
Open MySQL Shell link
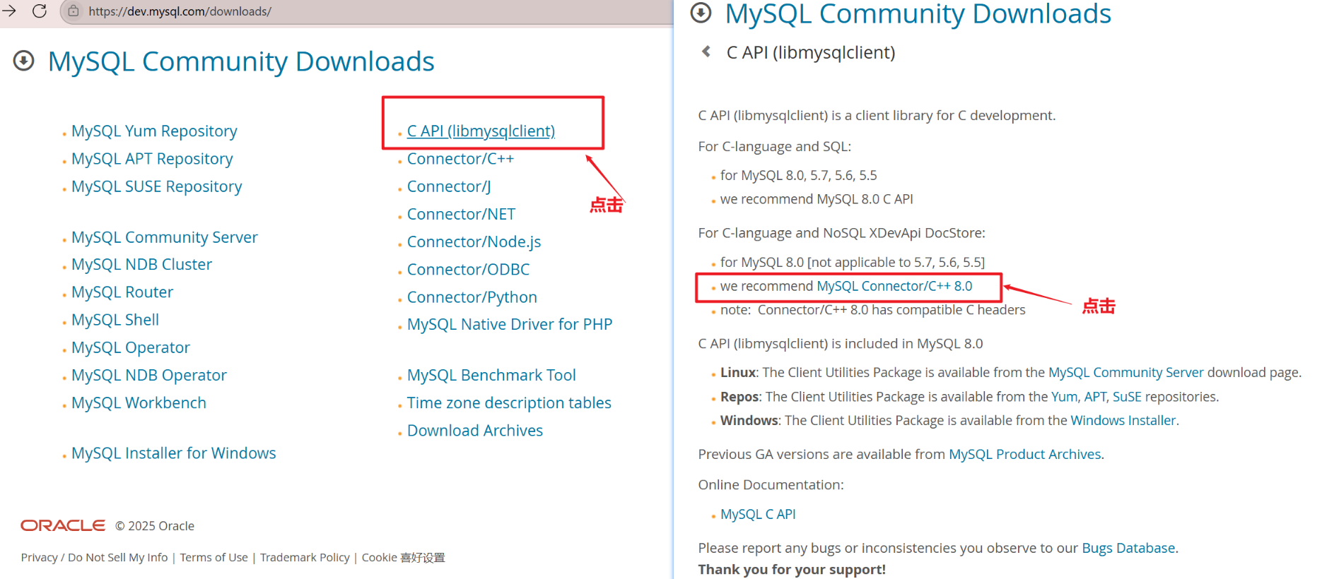pyautogui.click(x=115, y=320)
